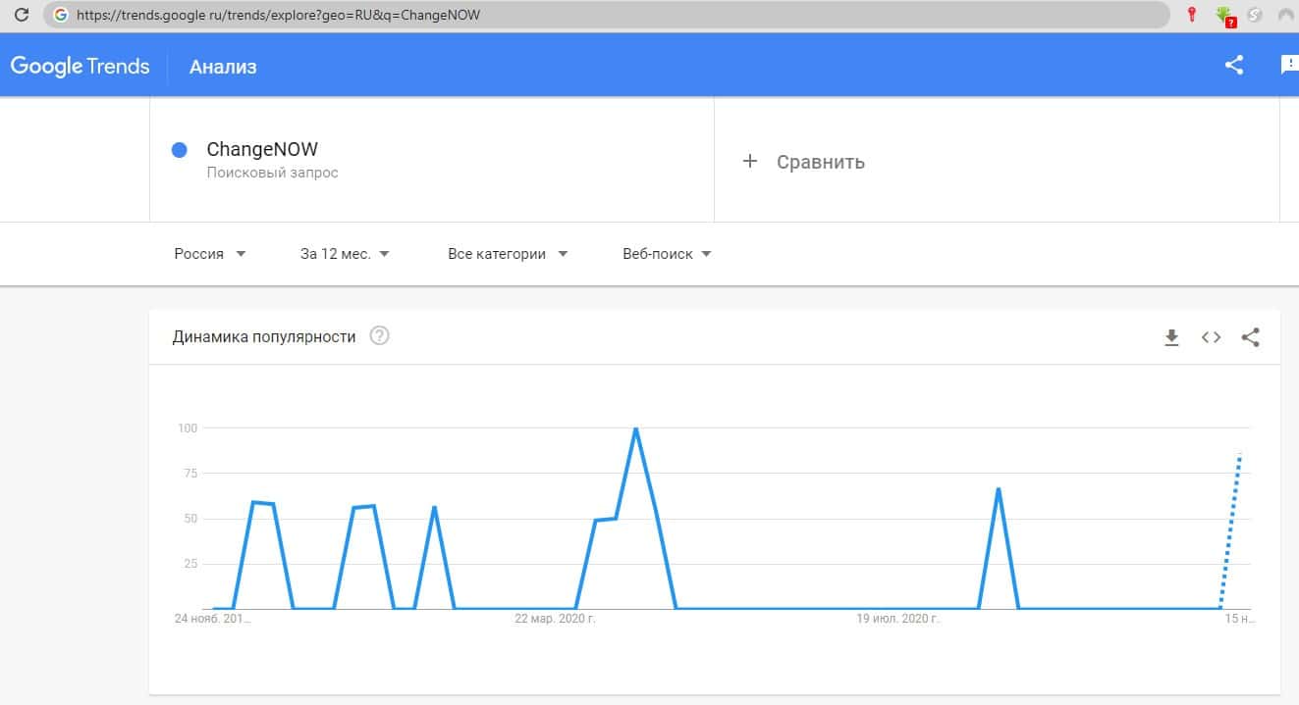Click the URL address bar
The width and height of the screenshot is (1299, 705).
[x=609, y=15]
